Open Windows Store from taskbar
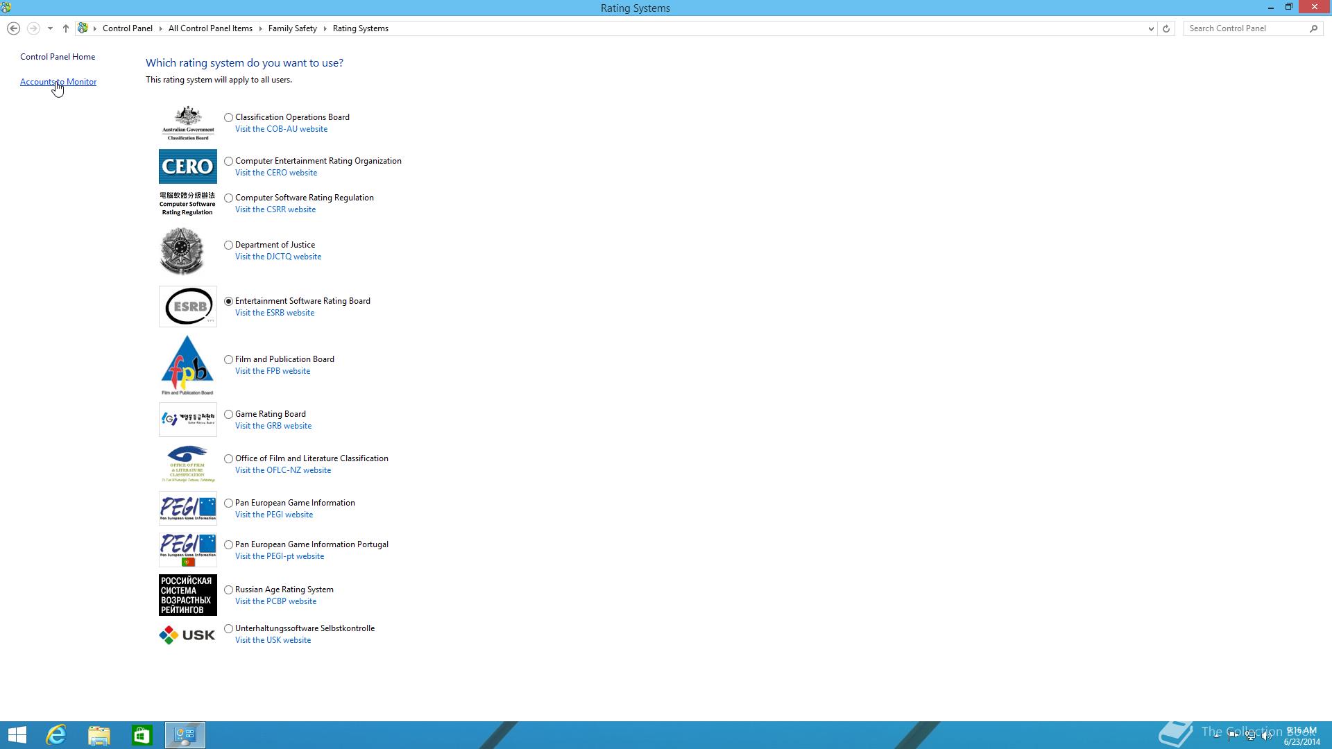Image resolution: width=1332 pixels, height=749 pixels. click(x=142, y=735)
